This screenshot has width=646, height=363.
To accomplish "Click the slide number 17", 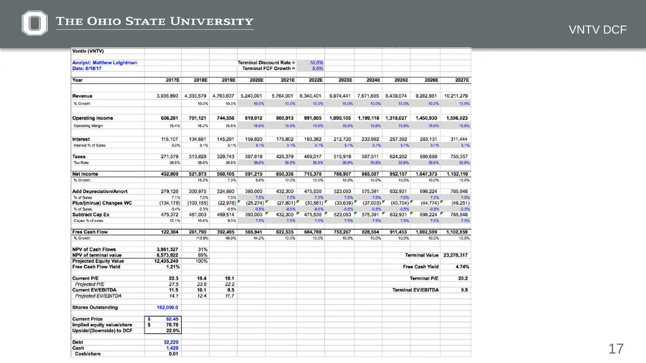I will 616,349.
